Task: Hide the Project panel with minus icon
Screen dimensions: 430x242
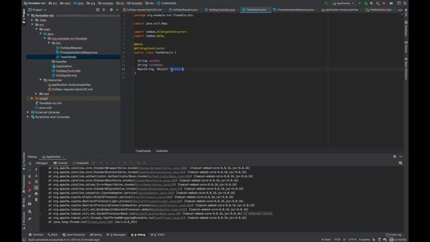Action: (x=117, y=9)
